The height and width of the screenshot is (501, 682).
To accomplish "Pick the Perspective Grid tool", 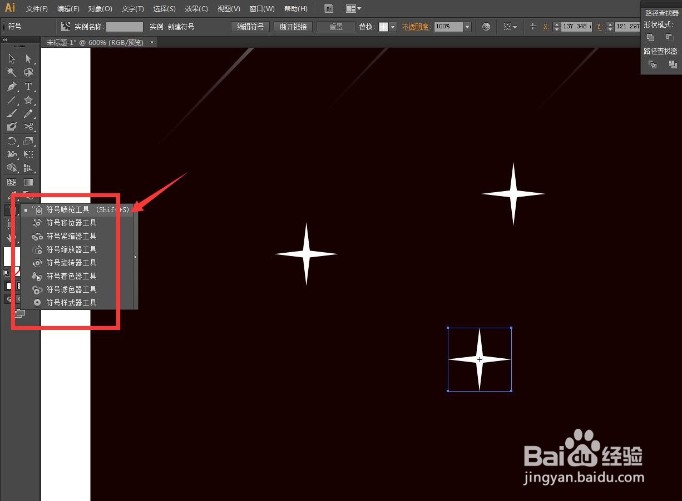I will 28,168.
